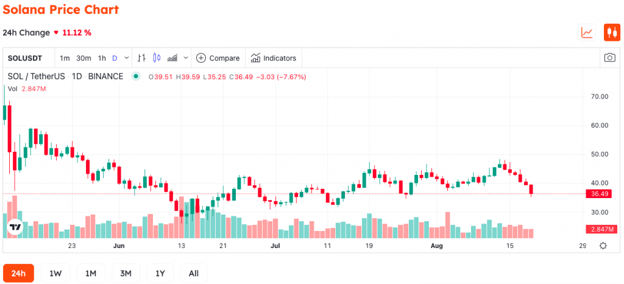Select the orange candlestick view icon
The image size is (624, 284).
(612, 33)
